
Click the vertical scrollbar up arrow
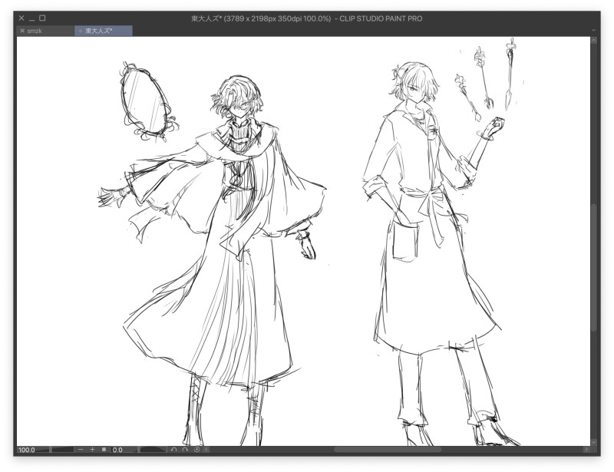coord(593,40)
